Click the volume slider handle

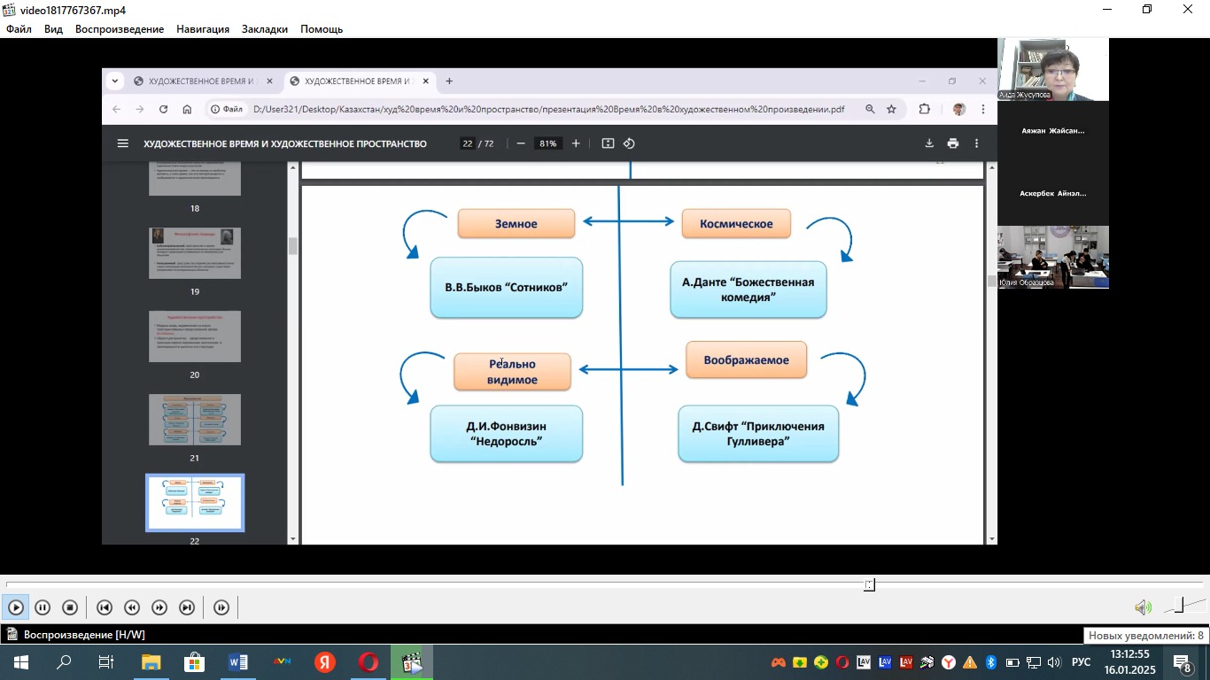tap(1179, 606)
